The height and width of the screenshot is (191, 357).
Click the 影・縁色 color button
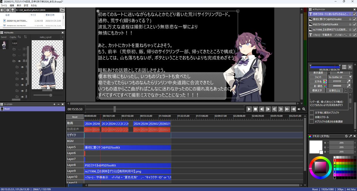[318, 86]
